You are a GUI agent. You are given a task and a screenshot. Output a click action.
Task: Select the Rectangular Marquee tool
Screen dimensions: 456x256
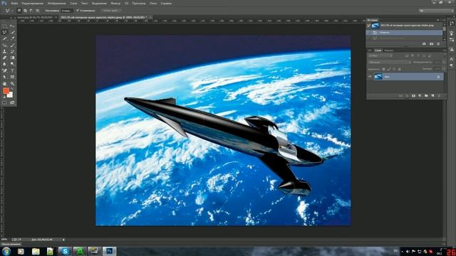pos(4,26)
